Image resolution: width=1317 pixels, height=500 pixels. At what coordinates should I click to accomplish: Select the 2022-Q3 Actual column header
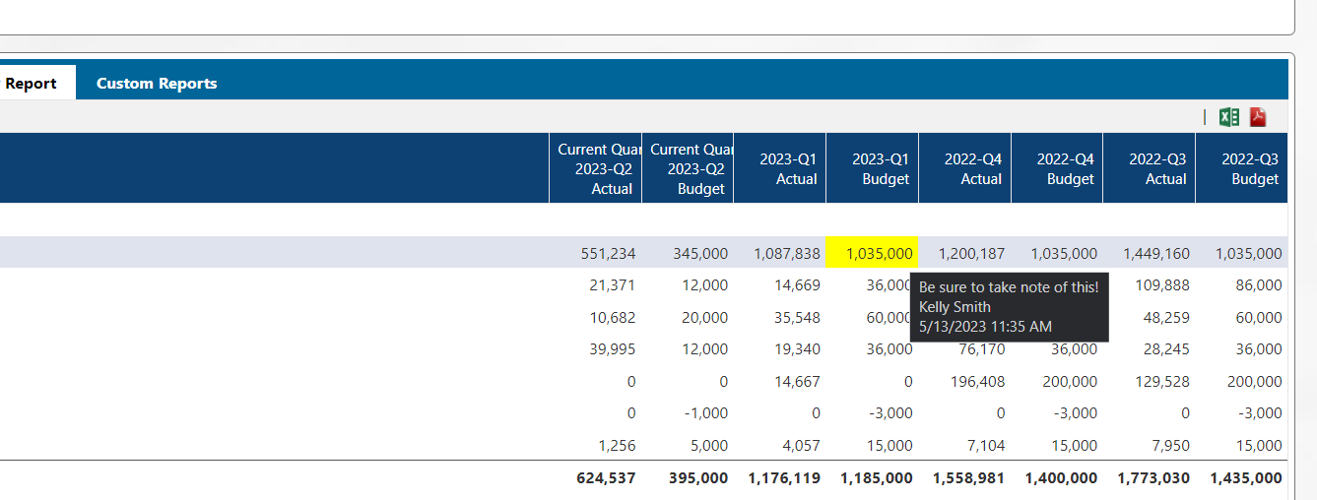[x=1149, y=168]
